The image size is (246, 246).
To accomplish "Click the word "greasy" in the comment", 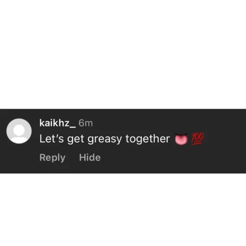I will point(105,139).
